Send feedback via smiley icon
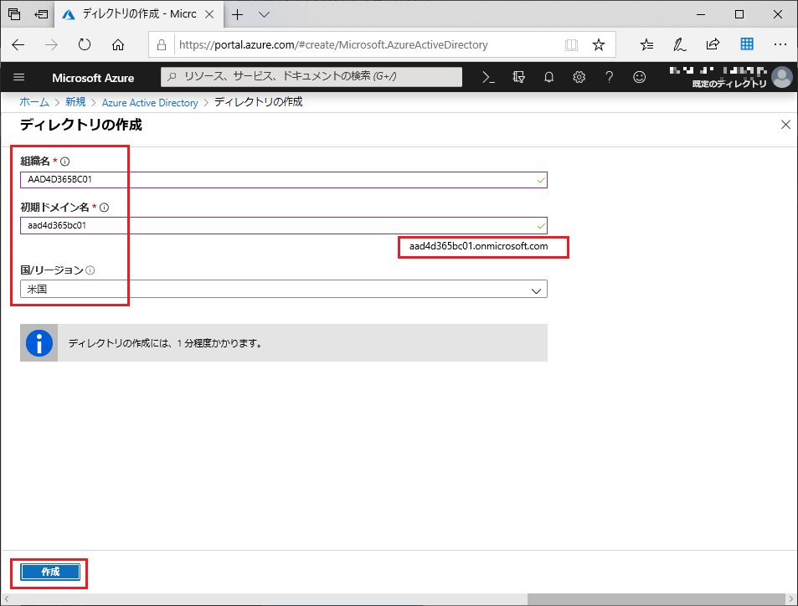Viewport: 798px width, 606px height. pos(639,77)
